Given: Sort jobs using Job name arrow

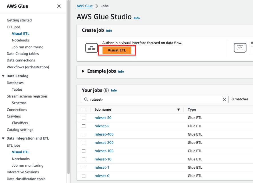Looking at the screenshot, I should 178,110.
